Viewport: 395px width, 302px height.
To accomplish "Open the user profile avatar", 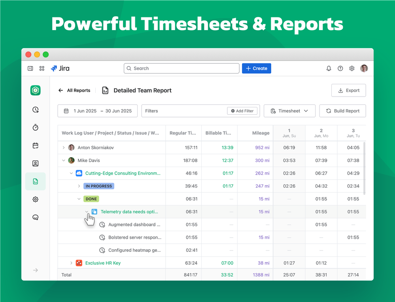I will tap(364, 68).
